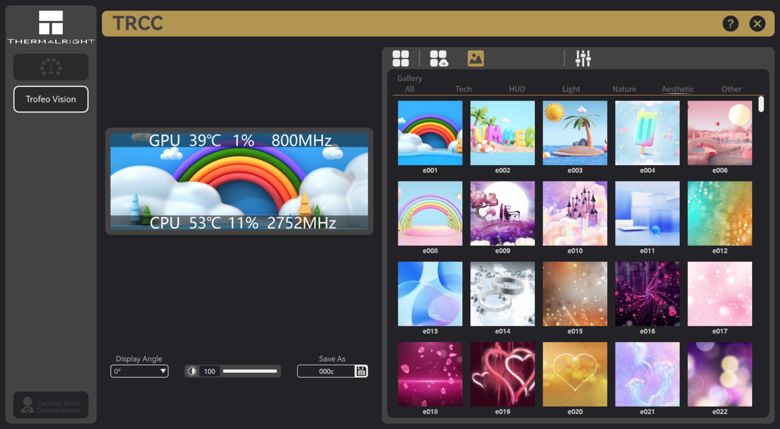Click the brightness value 100

pos(209,371)
